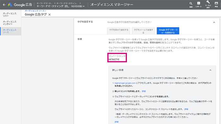Open 詳細 link after 新しいコンテナを作成します
This screenshot has width=221, height=124.
point(144,91)
